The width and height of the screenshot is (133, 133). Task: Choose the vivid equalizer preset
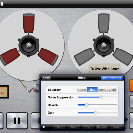pos(112,90)
